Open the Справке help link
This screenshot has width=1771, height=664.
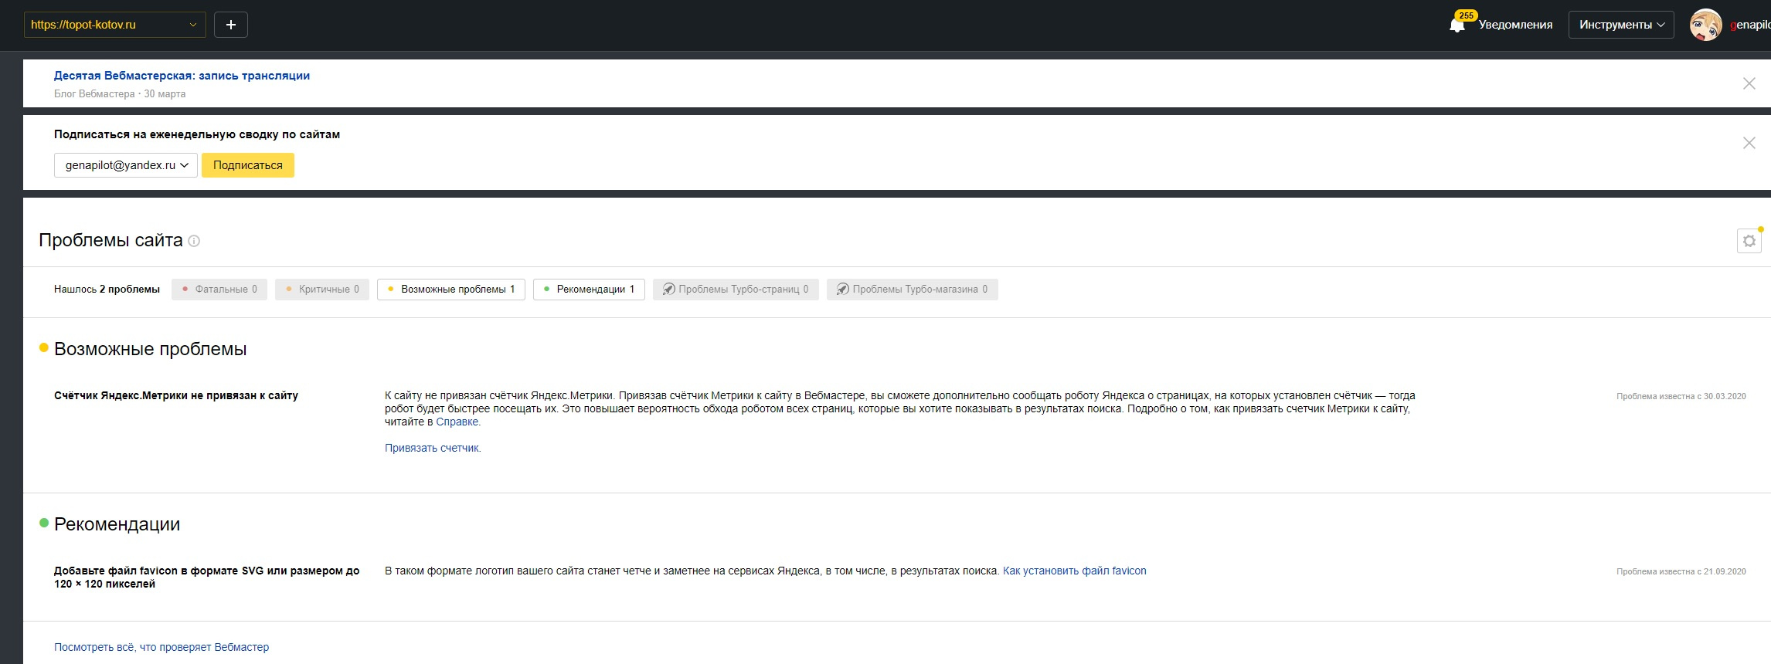[457, 422]
